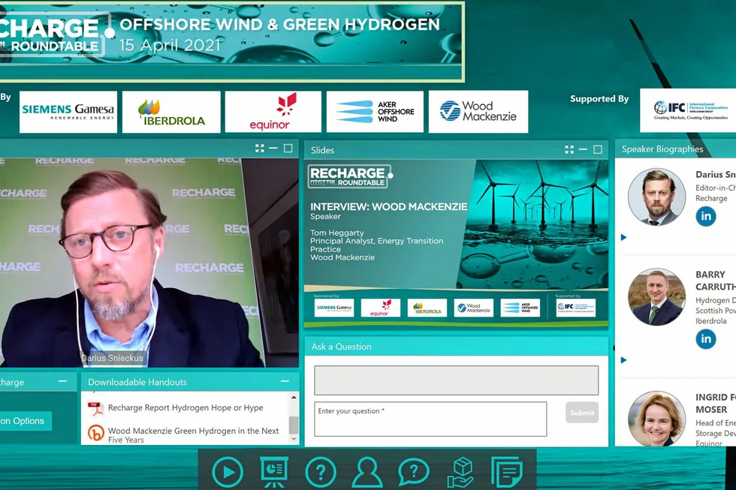Screen dimensions: 736x490
Task: Open the speaker bios person icon in dock
Action: pyautogui.click(x=367, y=471)
